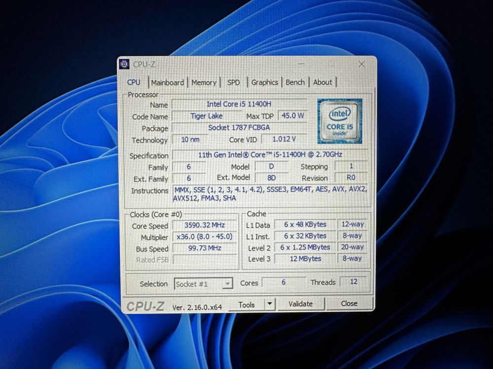Click the version text Ver. 2.16.0.x64

(197, 307)
